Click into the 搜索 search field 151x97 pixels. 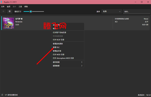pos(137,12)
